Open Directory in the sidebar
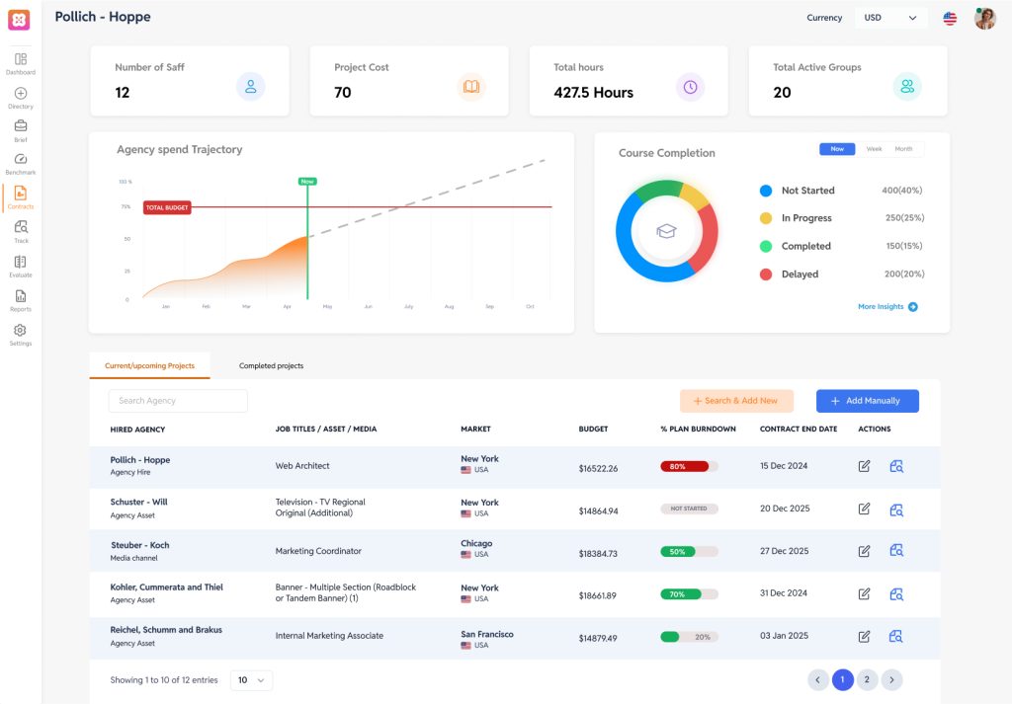The image size is (1012, 704). pos(21,94)
